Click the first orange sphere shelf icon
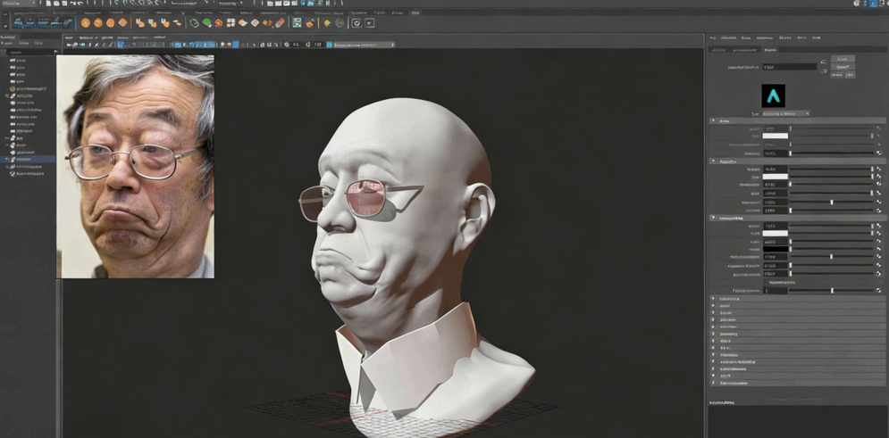The height and width of the screenshot is (438, 889). 86,22
